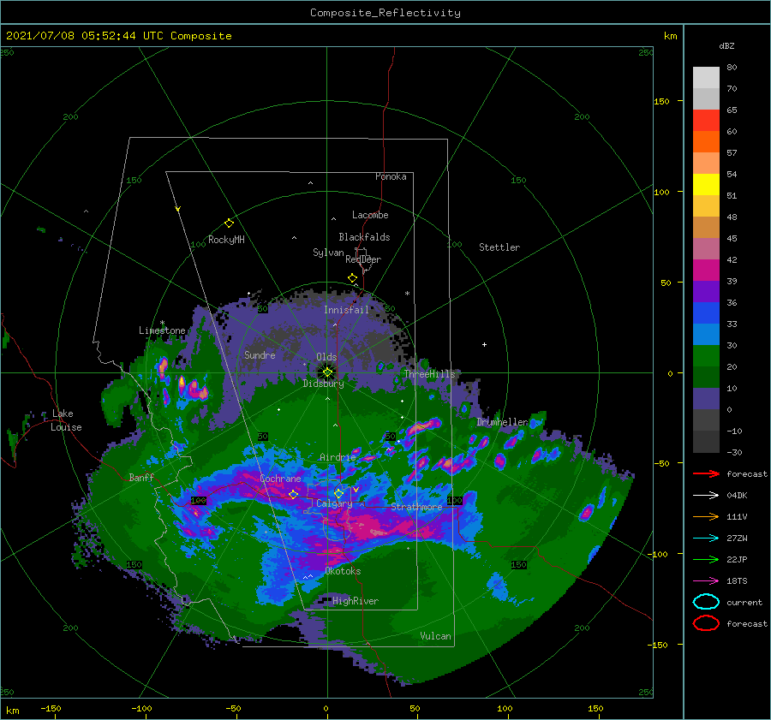Click the asterisk marker above Limestone
Image resolution: width=771 pixels, height=720 pixels.
coord(162,323)
